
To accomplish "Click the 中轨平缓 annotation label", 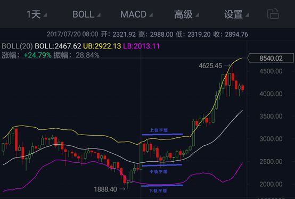I will pos(158,171).
